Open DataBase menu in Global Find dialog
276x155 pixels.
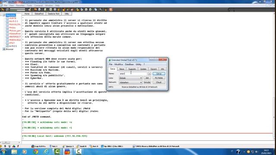tap(129, 65)
